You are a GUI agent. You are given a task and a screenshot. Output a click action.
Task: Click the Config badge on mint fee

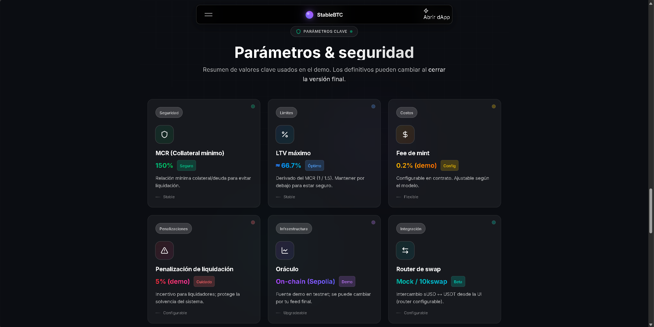coord(449,166)
